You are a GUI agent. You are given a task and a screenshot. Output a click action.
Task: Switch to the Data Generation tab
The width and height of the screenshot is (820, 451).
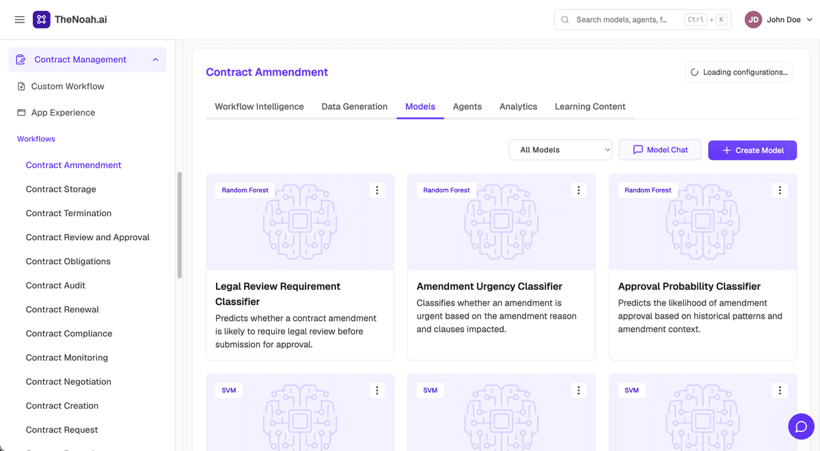tap(355, 106)
